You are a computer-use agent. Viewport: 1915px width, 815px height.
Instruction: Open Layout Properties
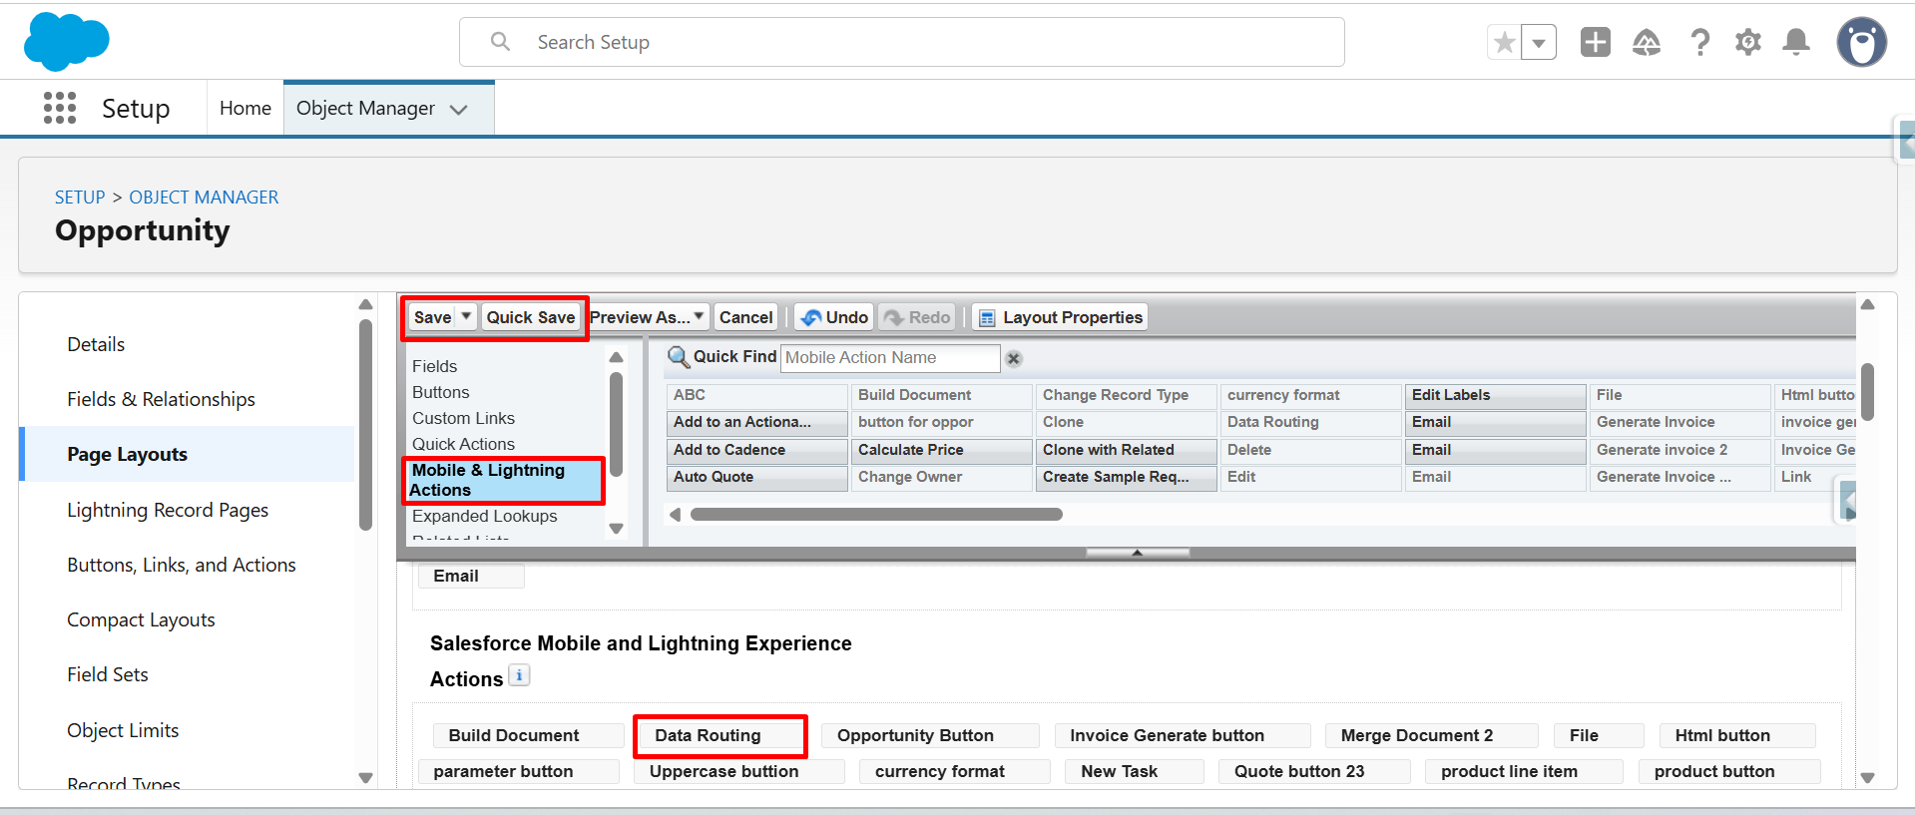tap(1060, 317)
